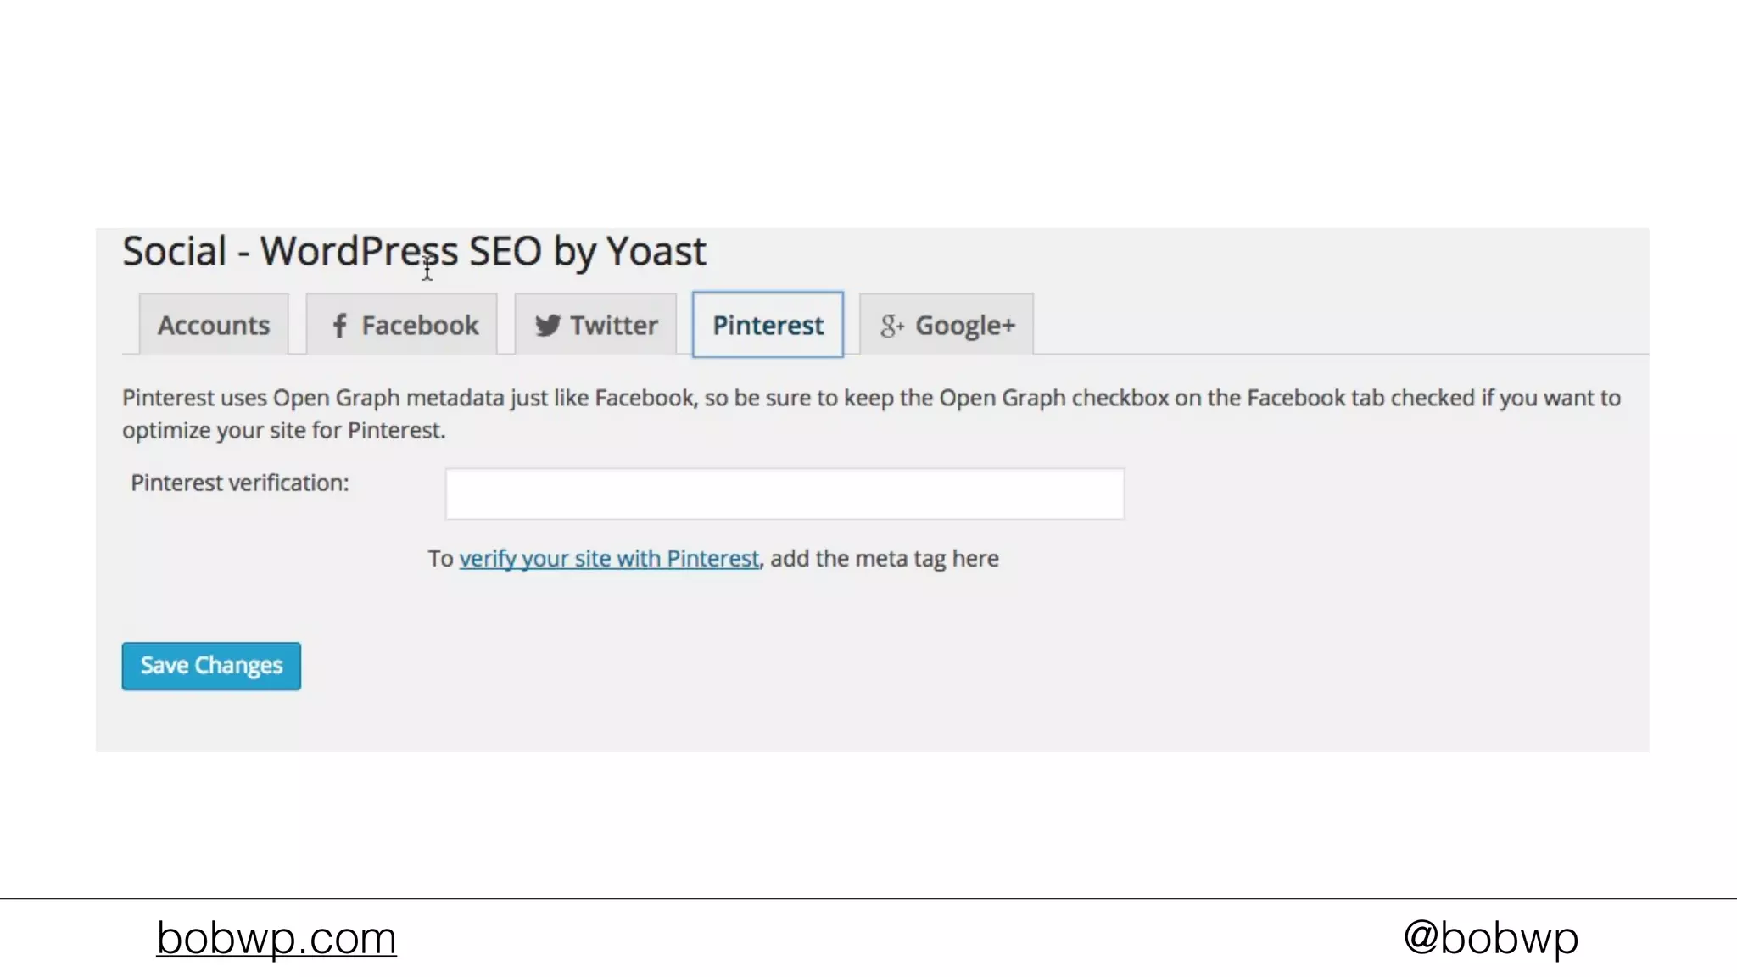The image size is (1737, 977).
Task: Click the Open Graph metadata description paragraph
Action: tap(871, 399)
